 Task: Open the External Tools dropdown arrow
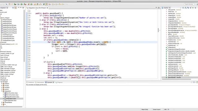26,4
